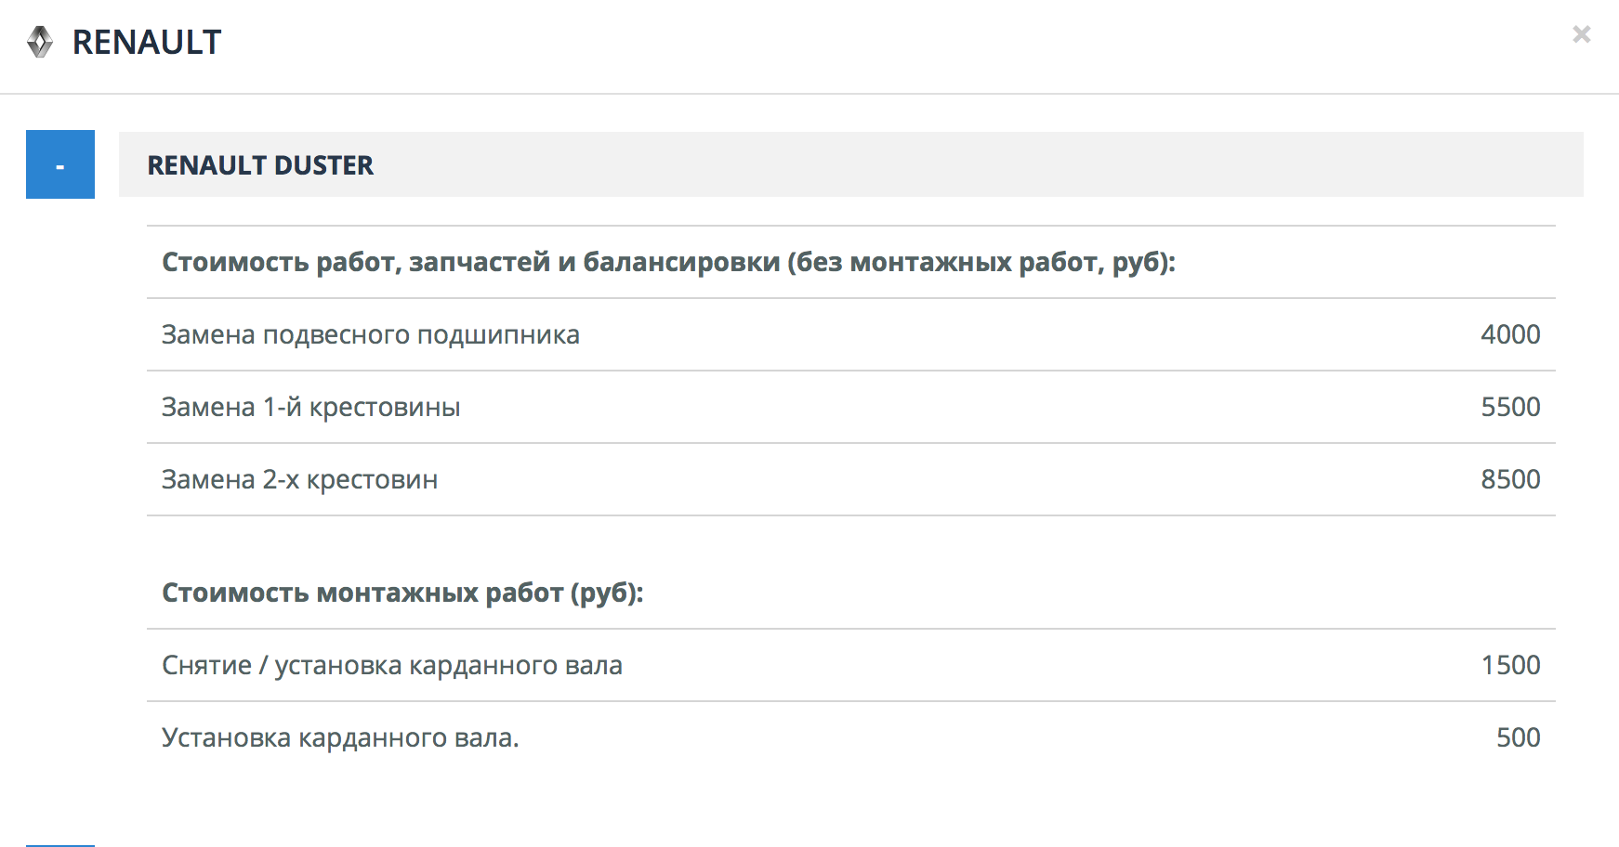Select the 'Замена 1-й крестовины' row label
Image resolution: width=1619 pixels, height=847 pixels.
point(310,407)
